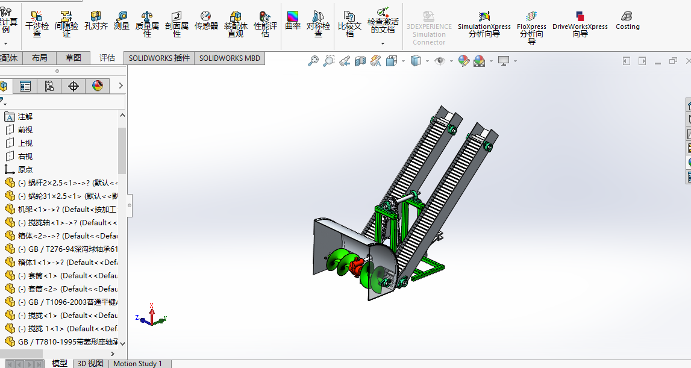Open the DimXpertManager crosshair tab
Viewport: 691px width, 368px height.
pos(73,86)
